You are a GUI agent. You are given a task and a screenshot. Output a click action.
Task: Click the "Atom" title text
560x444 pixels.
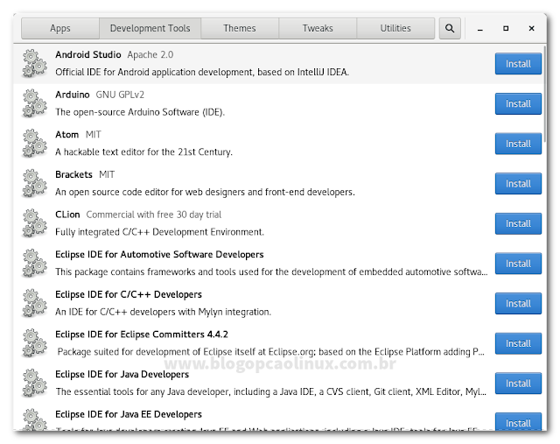click(67, 135)
